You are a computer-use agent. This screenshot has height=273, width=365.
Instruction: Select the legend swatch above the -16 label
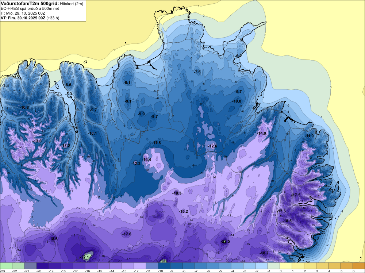[x=91, y=266]
